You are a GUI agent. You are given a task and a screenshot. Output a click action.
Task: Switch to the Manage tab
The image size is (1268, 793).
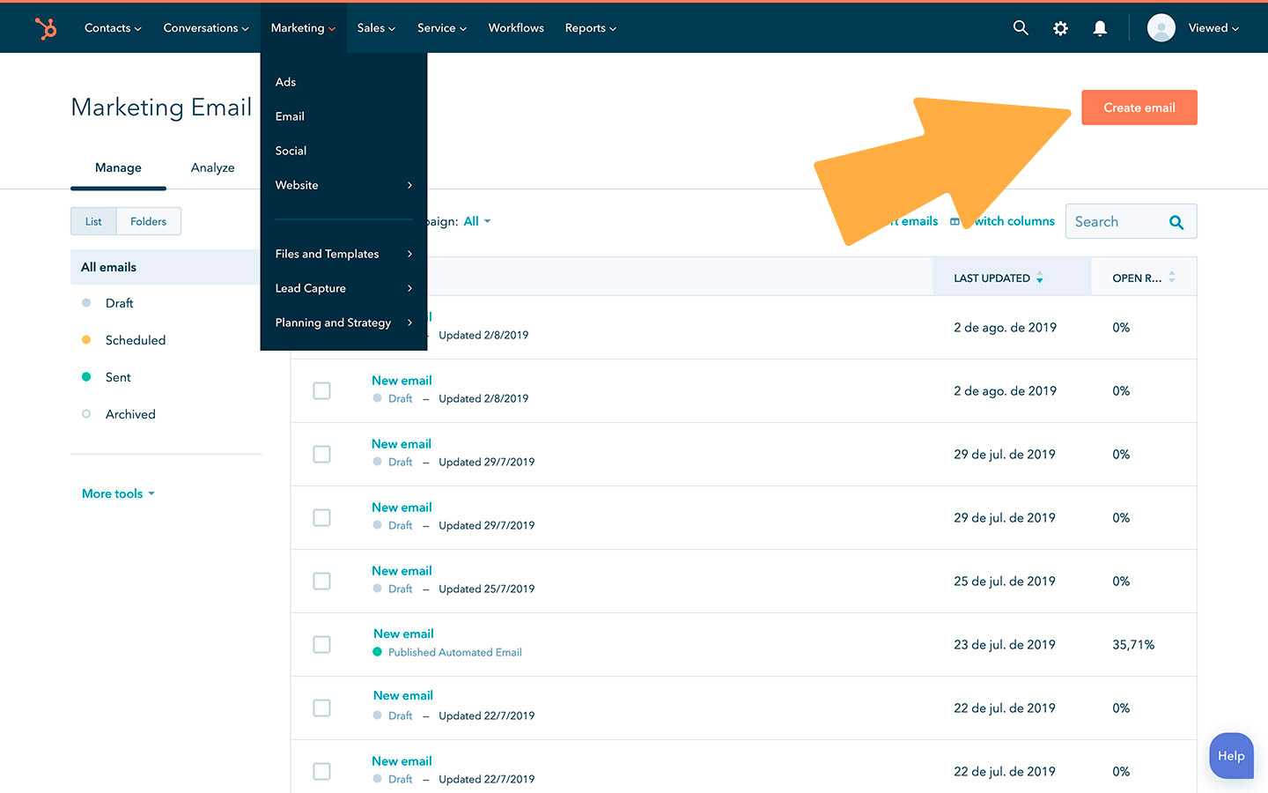pos(118,167)
